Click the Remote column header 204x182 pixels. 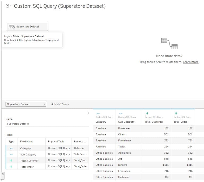[80, 141]
